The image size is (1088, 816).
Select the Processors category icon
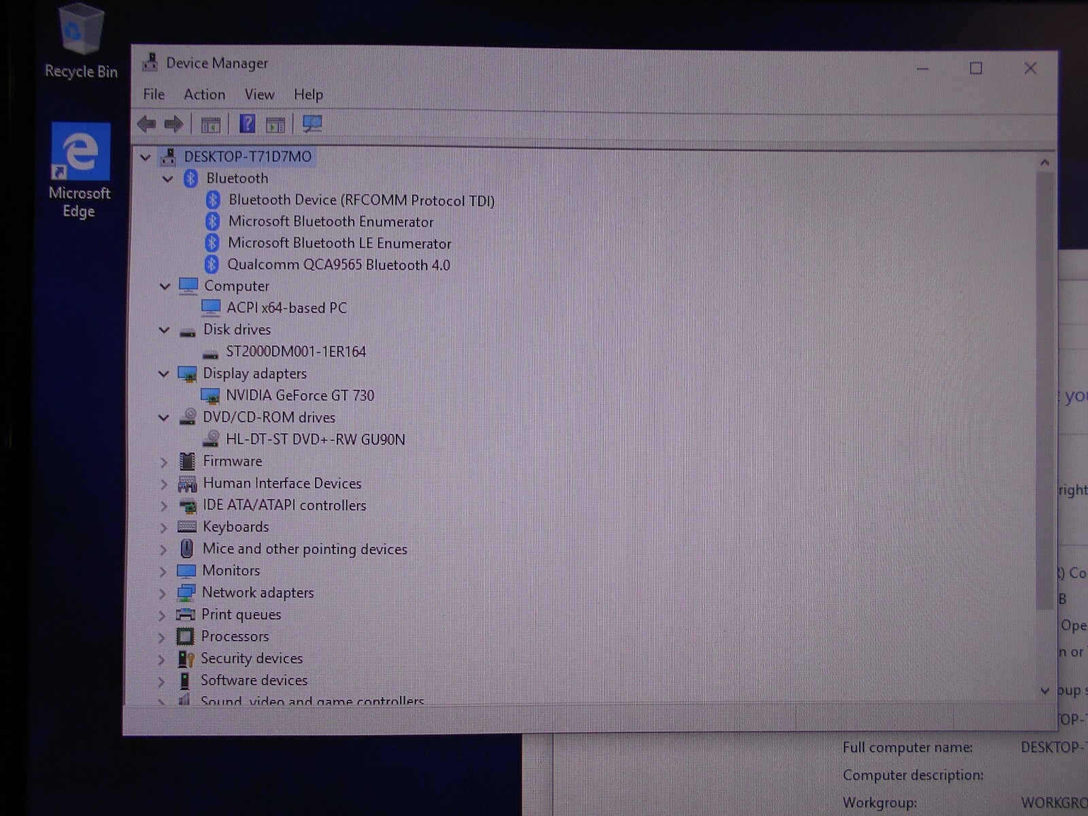tap(185, 636)
